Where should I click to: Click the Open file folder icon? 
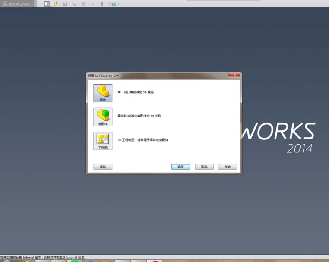coord(56,4)
